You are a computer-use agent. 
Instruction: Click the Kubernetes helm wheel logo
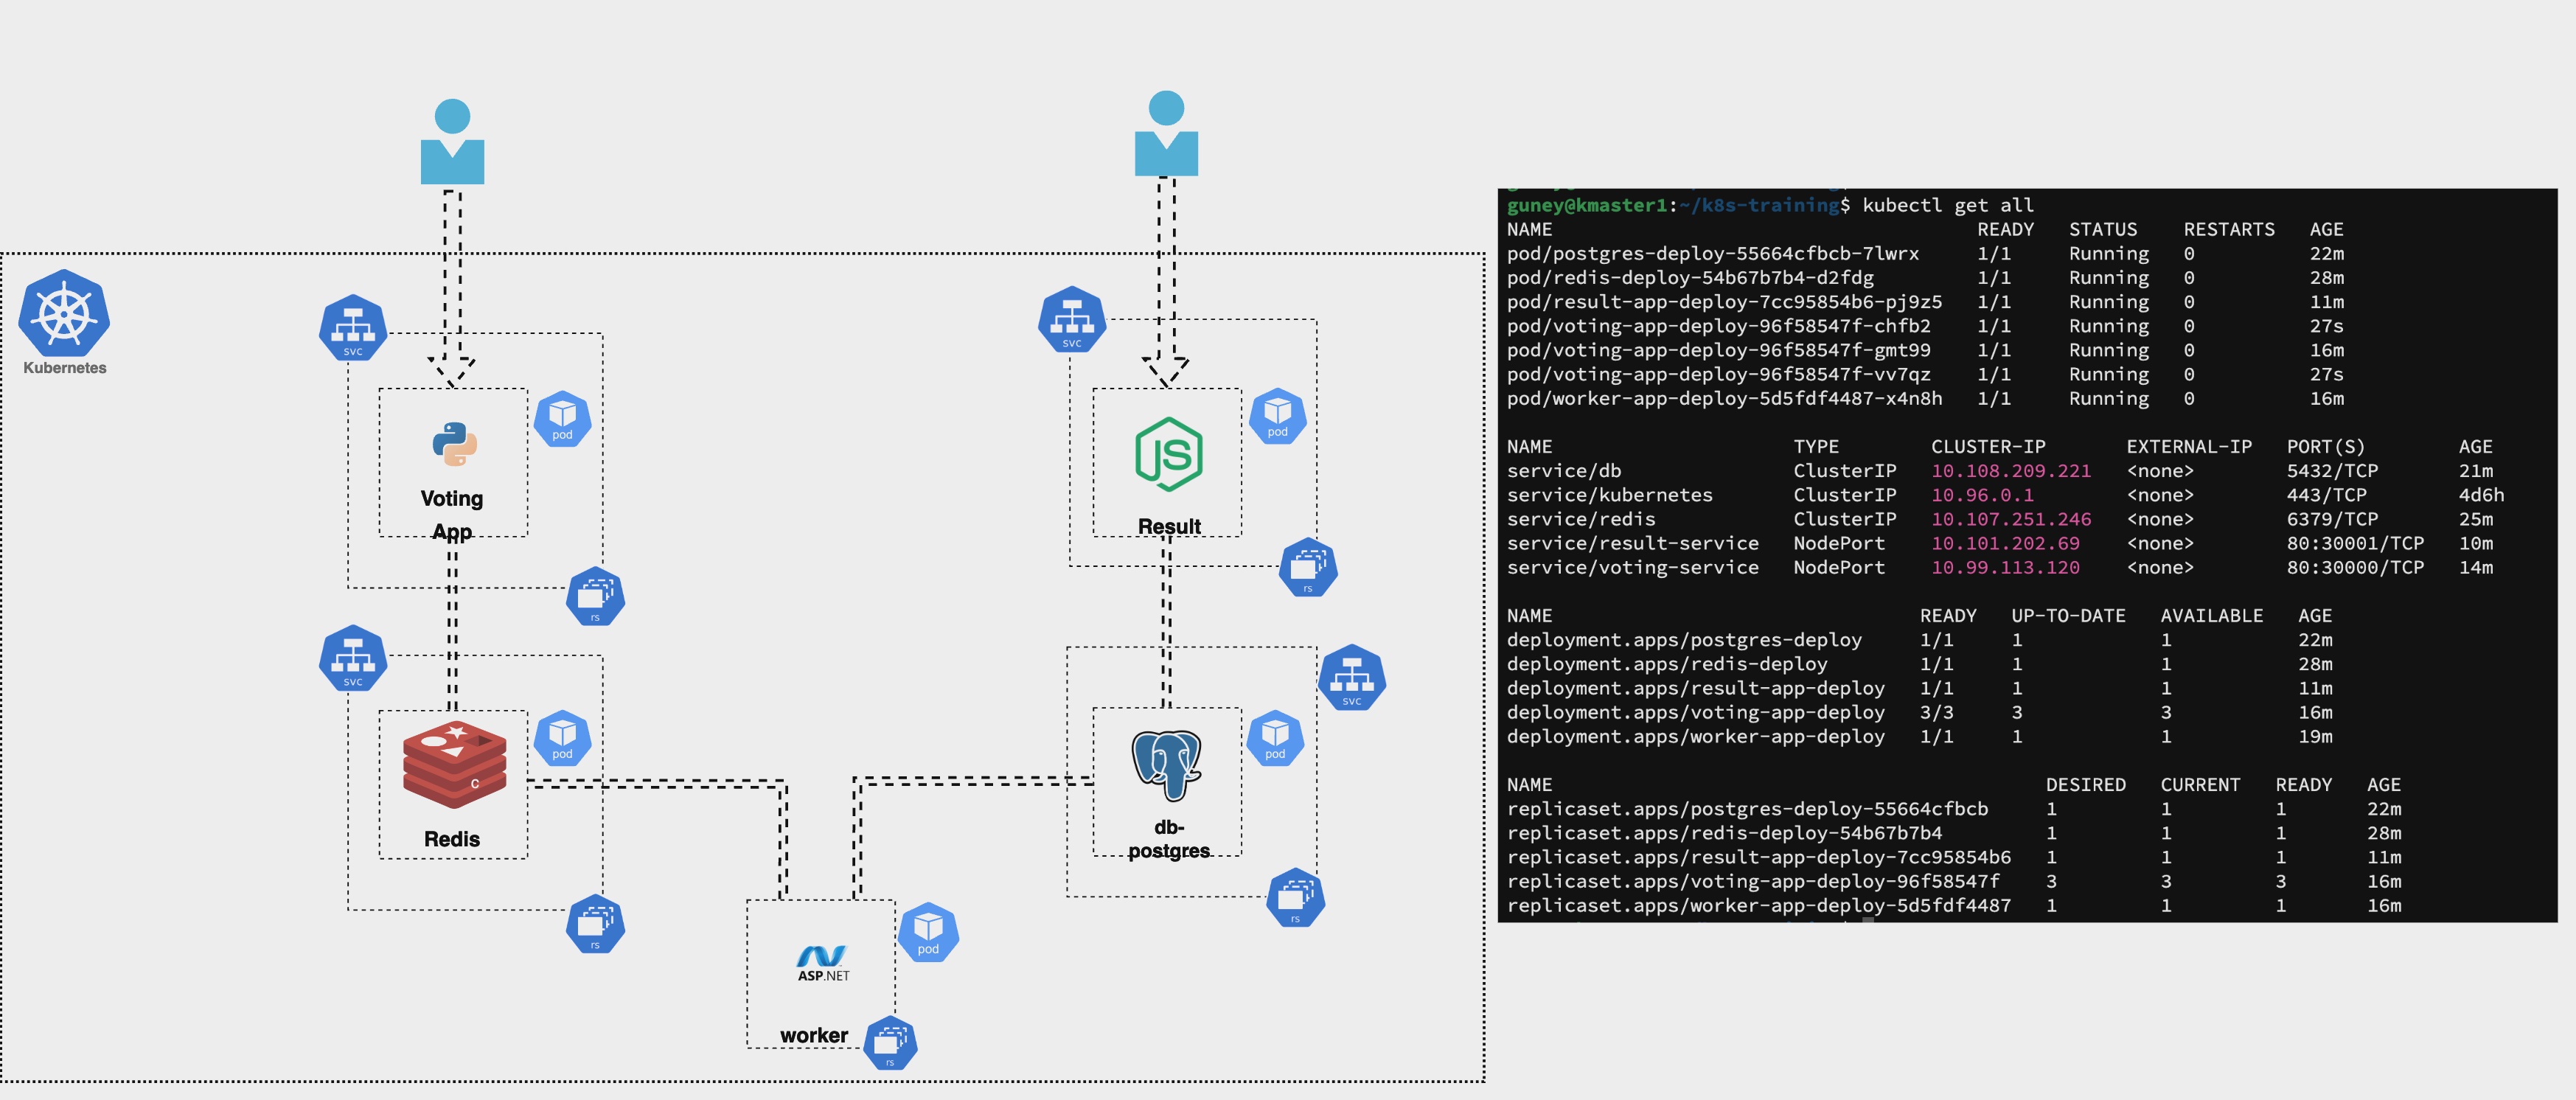point(64,313)
